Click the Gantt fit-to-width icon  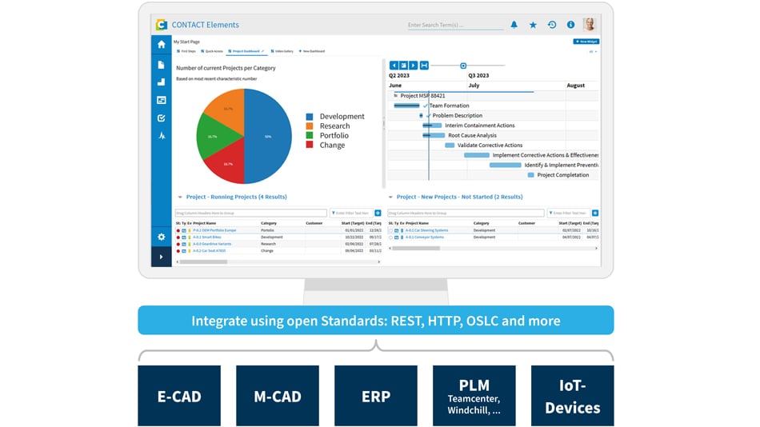tap(424, 65)
